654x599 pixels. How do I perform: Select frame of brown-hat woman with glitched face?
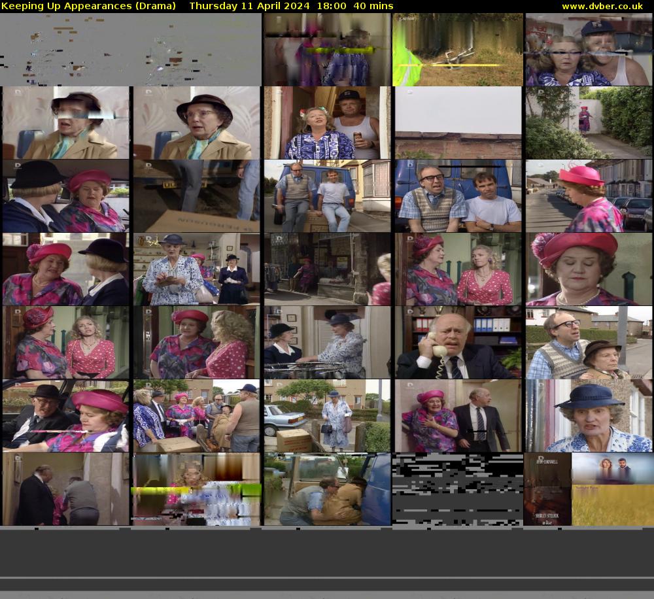[x=65, y=123]
